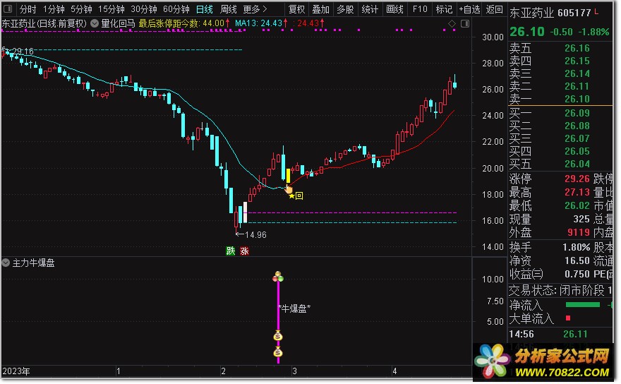Click the current price 26.10
Viewport: 621px width, 384px height.
[526, 32]
